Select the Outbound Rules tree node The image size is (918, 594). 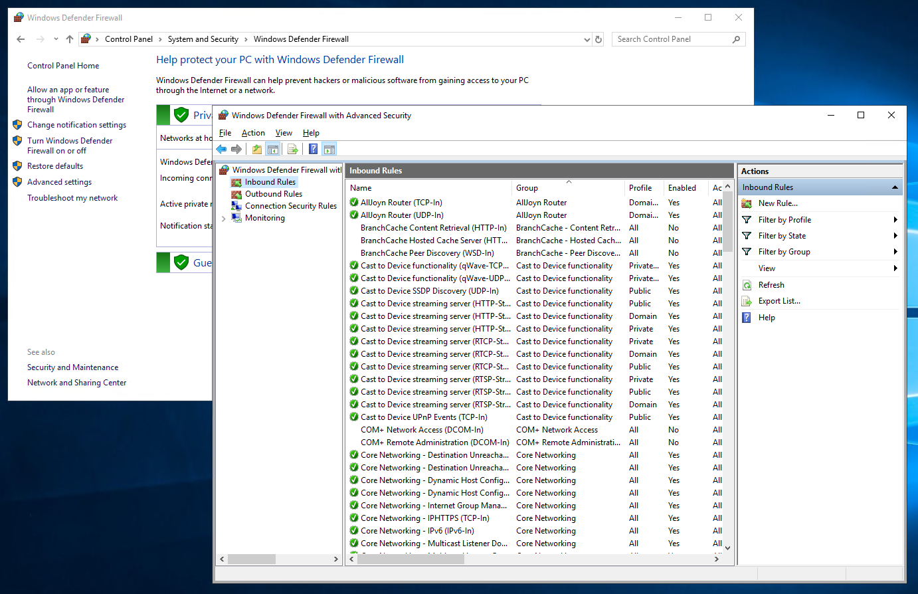(x=273, y=194)
